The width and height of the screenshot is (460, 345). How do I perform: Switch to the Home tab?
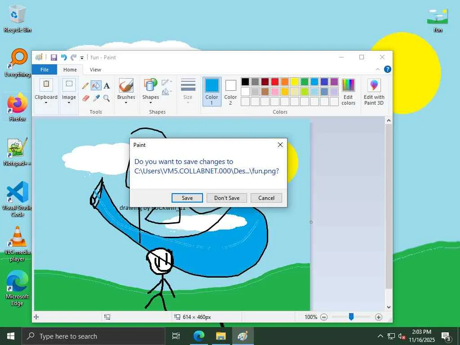pos(70,70)
